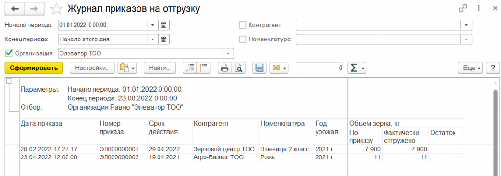Viewport: 501px width, 176px height.
Task: Print the report with printer icon
Action: point(225,68)
